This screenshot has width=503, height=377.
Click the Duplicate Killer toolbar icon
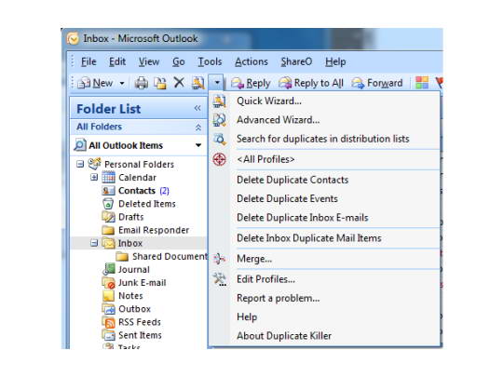click(197, 83)
